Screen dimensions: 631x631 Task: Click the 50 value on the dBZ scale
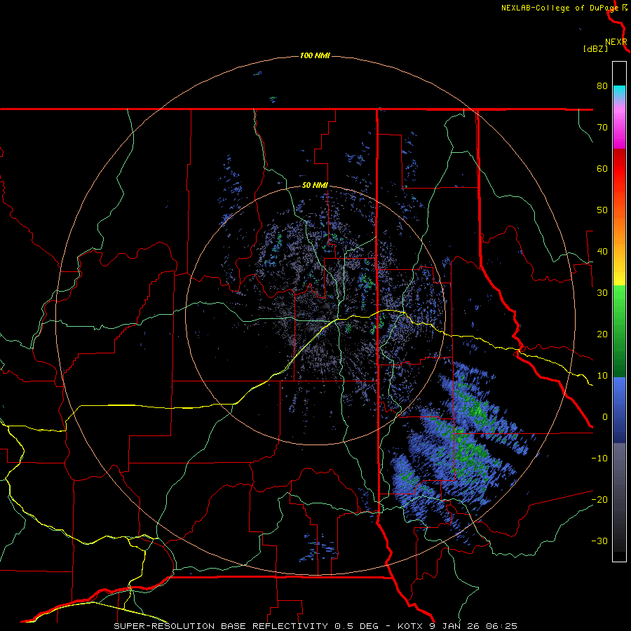pyautogui.click(x=602, y=210)
